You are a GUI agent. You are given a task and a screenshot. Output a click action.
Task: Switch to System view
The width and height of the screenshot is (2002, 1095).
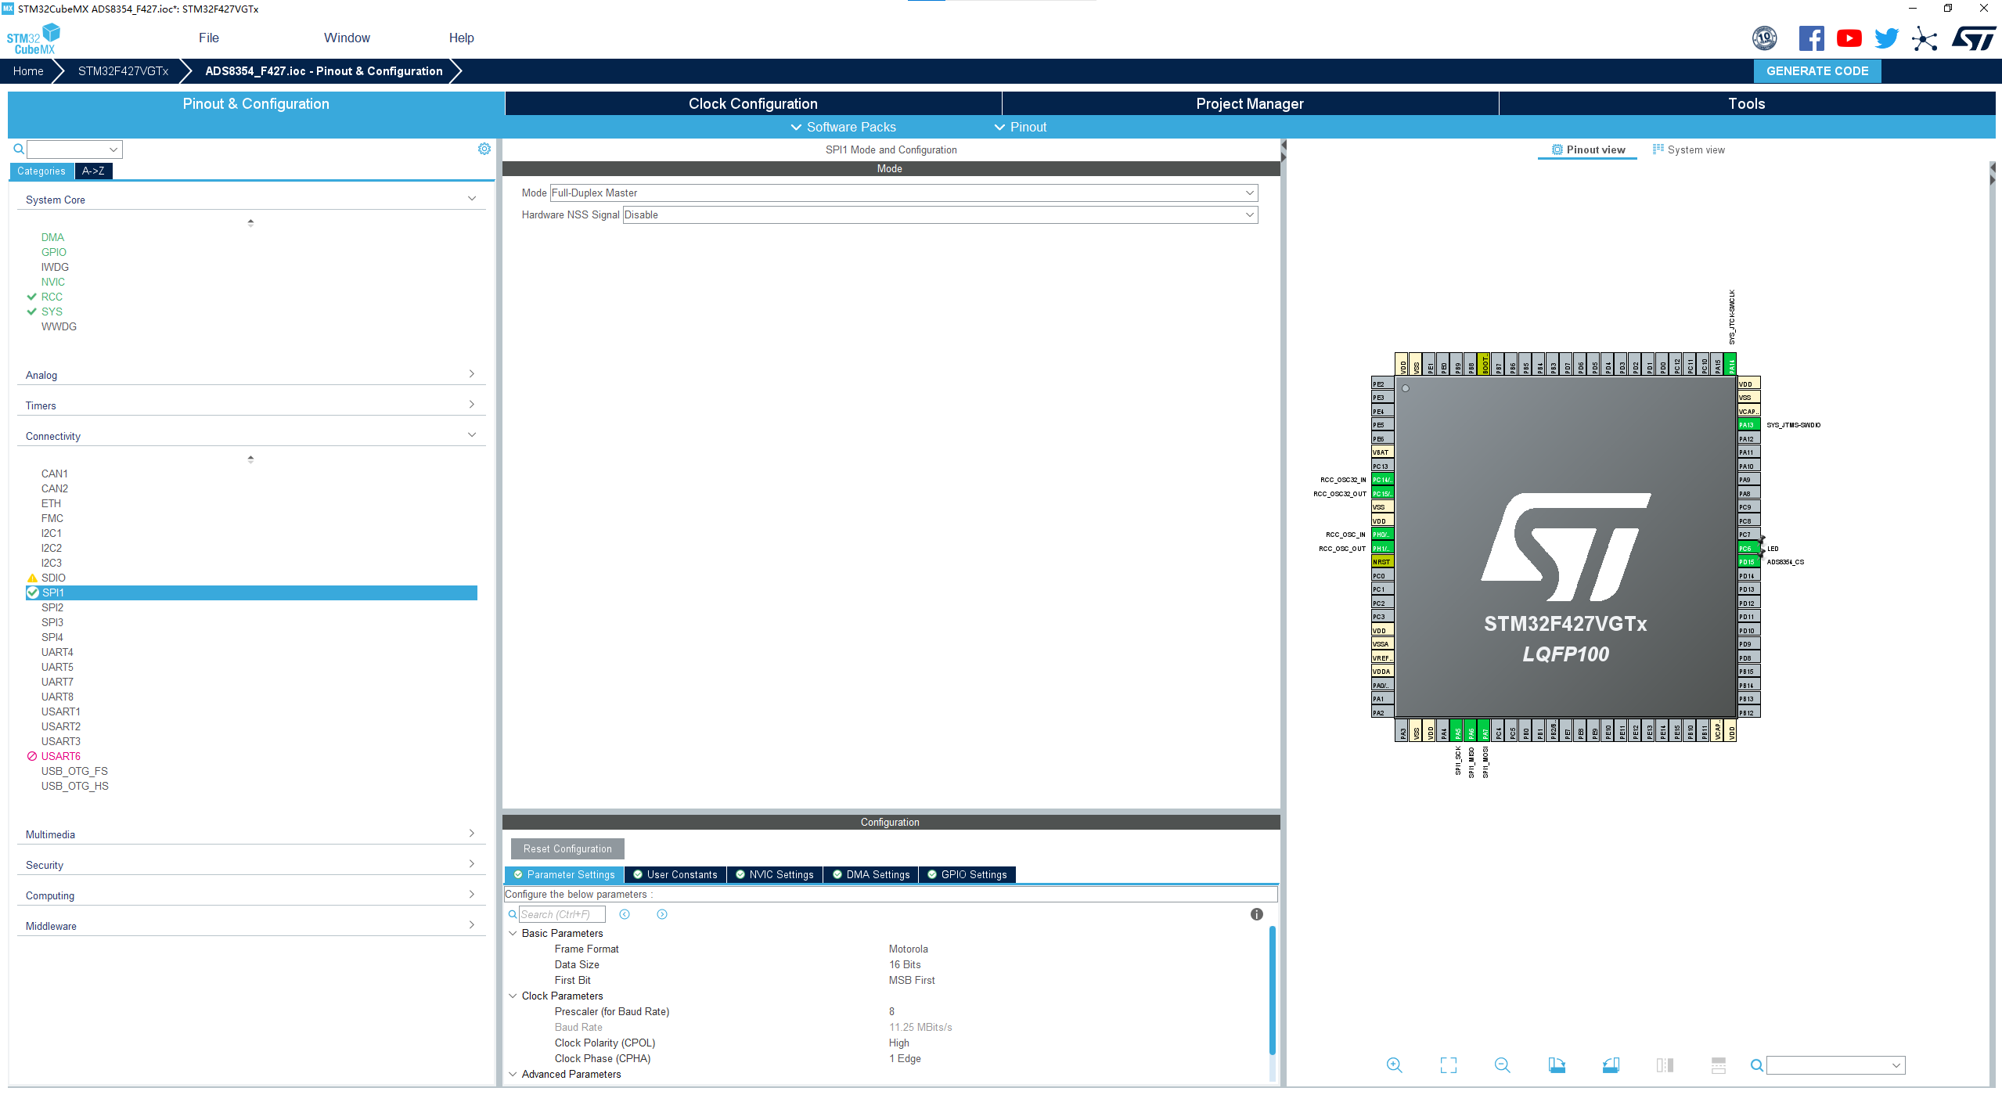pos(1688,149)
